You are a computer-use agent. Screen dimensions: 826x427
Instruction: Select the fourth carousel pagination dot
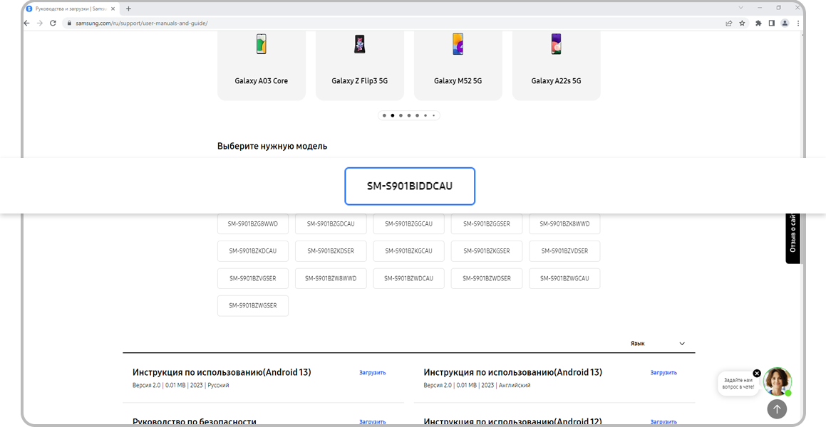click(x=409, y=116)
